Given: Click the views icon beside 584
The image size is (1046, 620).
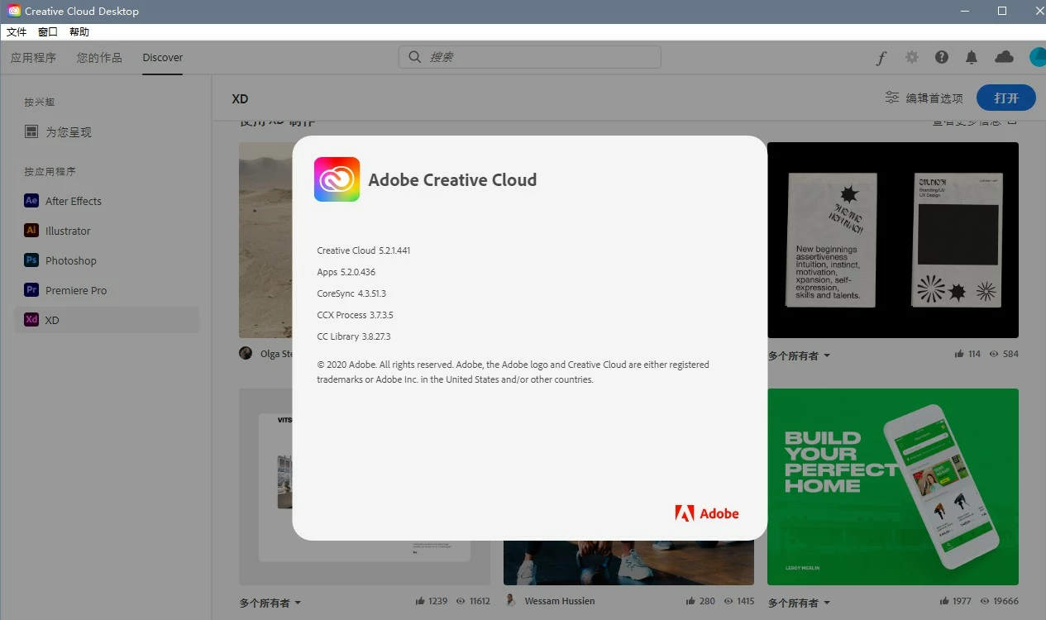Looking at the screenshot, I should coord(995,354).
